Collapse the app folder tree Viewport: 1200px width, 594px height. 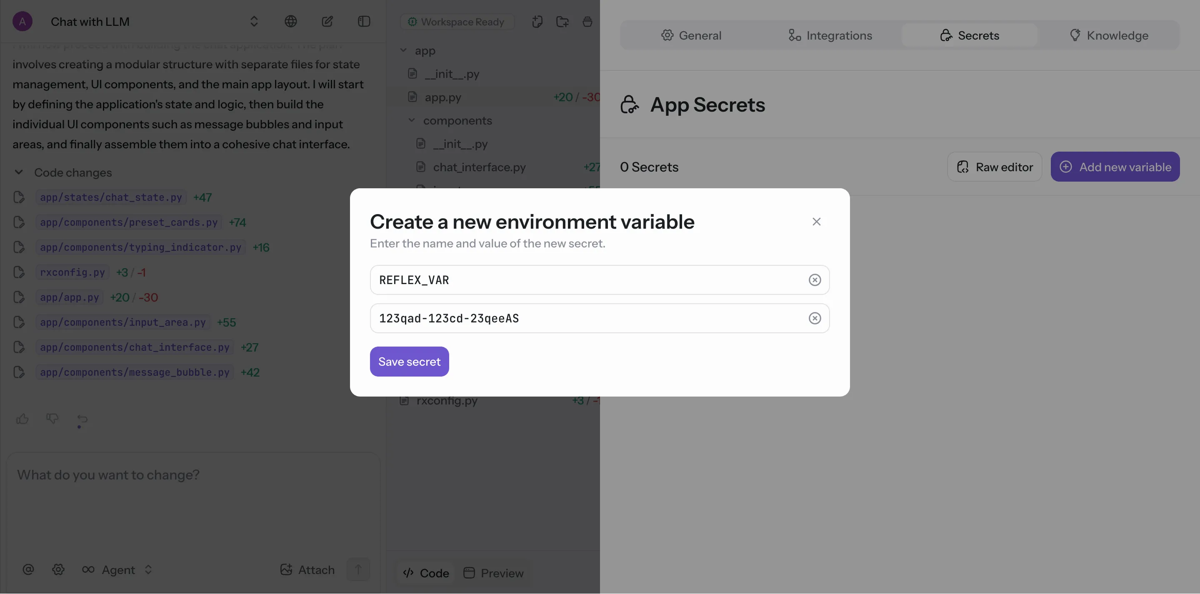point(403,50)
